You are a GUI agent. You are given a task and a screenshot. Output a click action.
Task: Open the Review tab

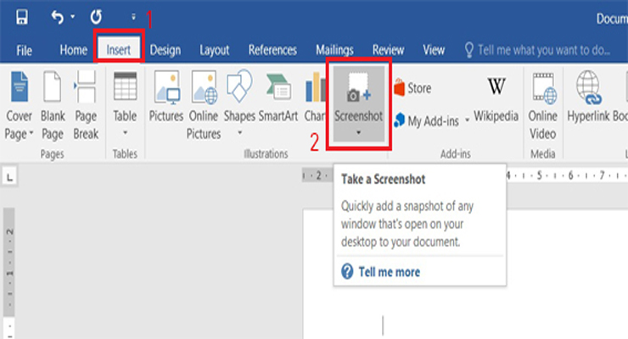388,50
